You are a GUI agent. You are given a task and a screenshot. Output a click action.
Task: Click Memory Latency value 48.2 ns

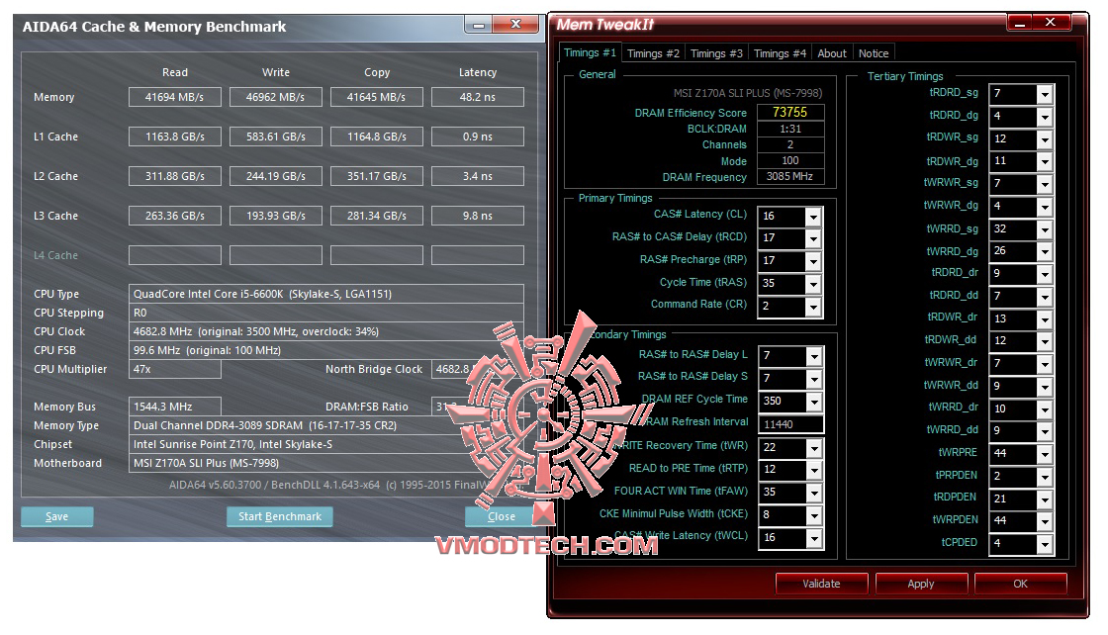pyautogui.click(x=478, y=97)
